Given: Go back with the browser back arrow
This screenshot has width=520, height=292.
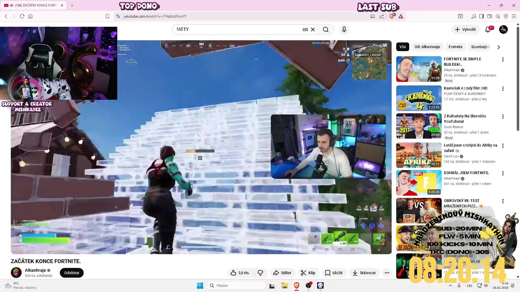Looking at the screenshot, I should click(x=6, y=16).
